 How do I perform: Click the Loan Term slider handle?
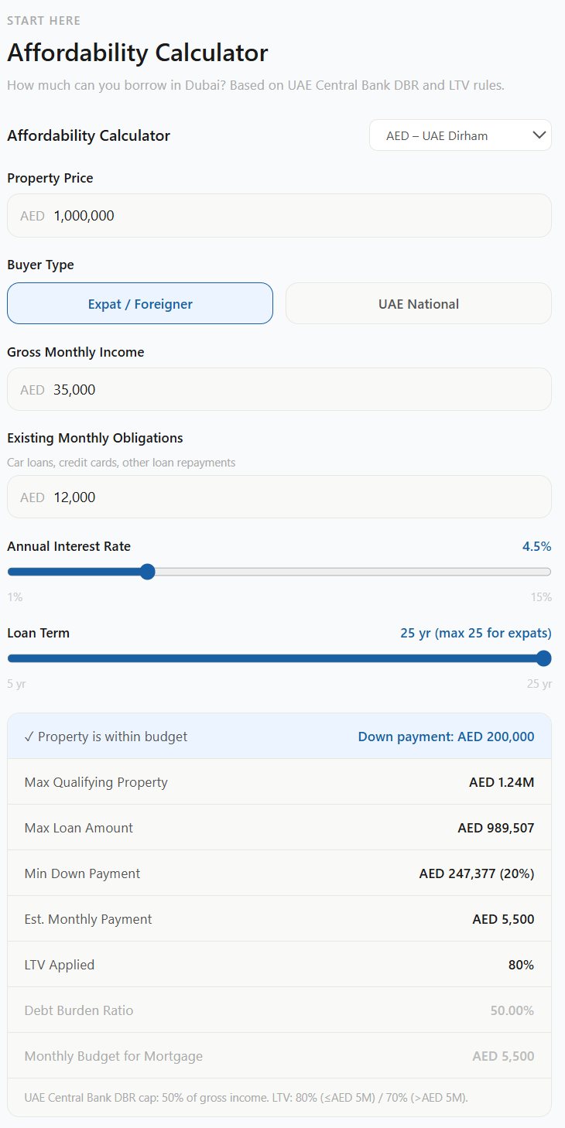[x=543, y=658]
